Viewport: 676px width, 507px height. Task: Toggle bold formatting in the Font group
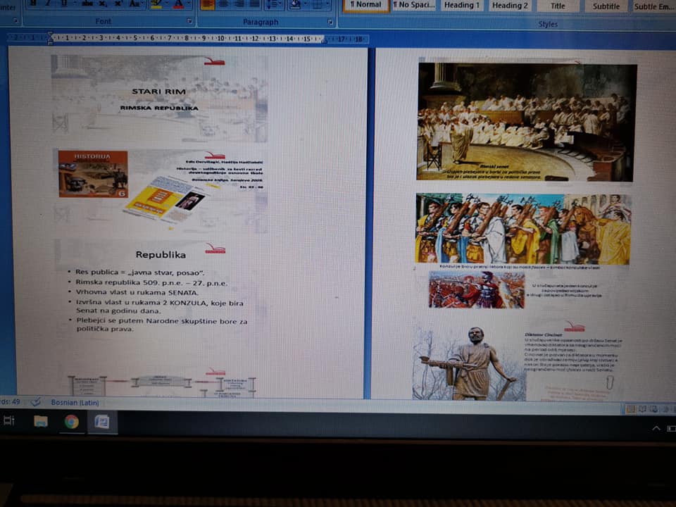[x=33, y=4]
